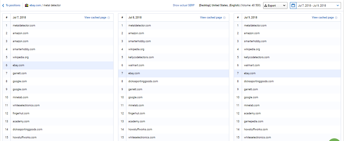Click minelab.com in Jul 7 column
The image size is (344, 141).
tap(21, 97)
